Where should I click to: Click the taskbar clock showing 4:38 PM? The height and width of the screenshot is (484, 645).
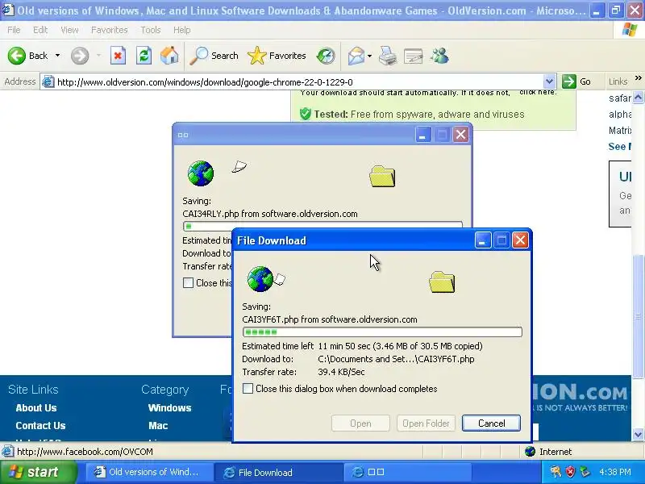615,472
